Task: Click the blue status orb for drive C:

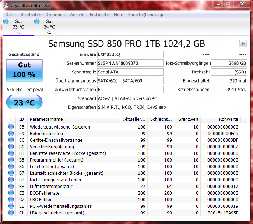Action: [37, 21]
